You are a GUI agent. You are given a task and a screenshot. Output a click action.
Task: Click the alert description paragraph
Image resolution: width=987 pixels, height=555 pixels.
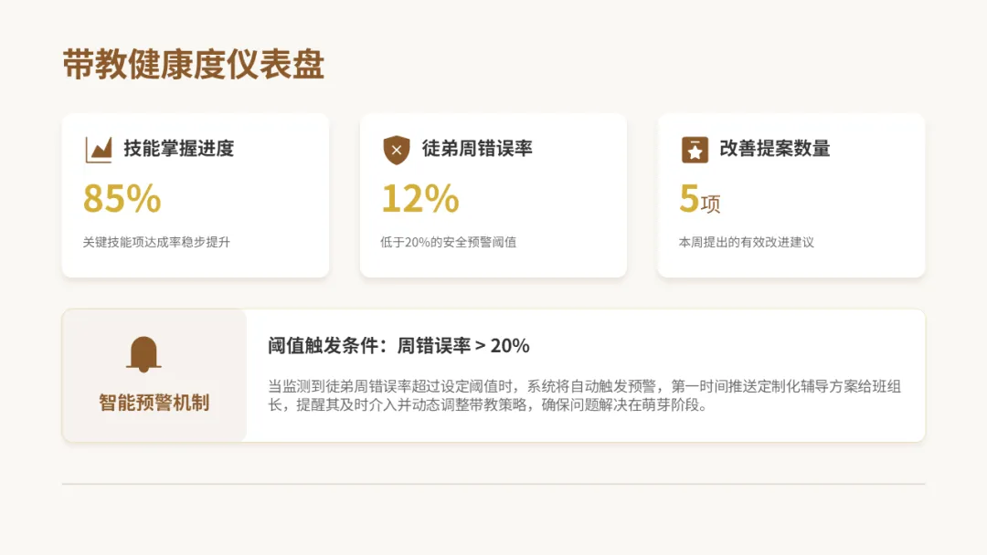click(585, 395)
